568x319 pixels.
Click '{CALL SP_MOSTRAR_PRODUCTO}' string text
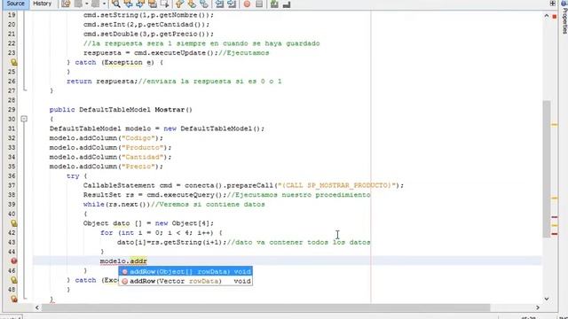(x=336, y=185)
